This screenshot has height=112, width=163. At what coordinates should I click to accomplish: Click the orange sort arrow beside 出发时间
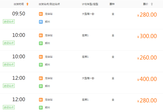tap(27, 4)
